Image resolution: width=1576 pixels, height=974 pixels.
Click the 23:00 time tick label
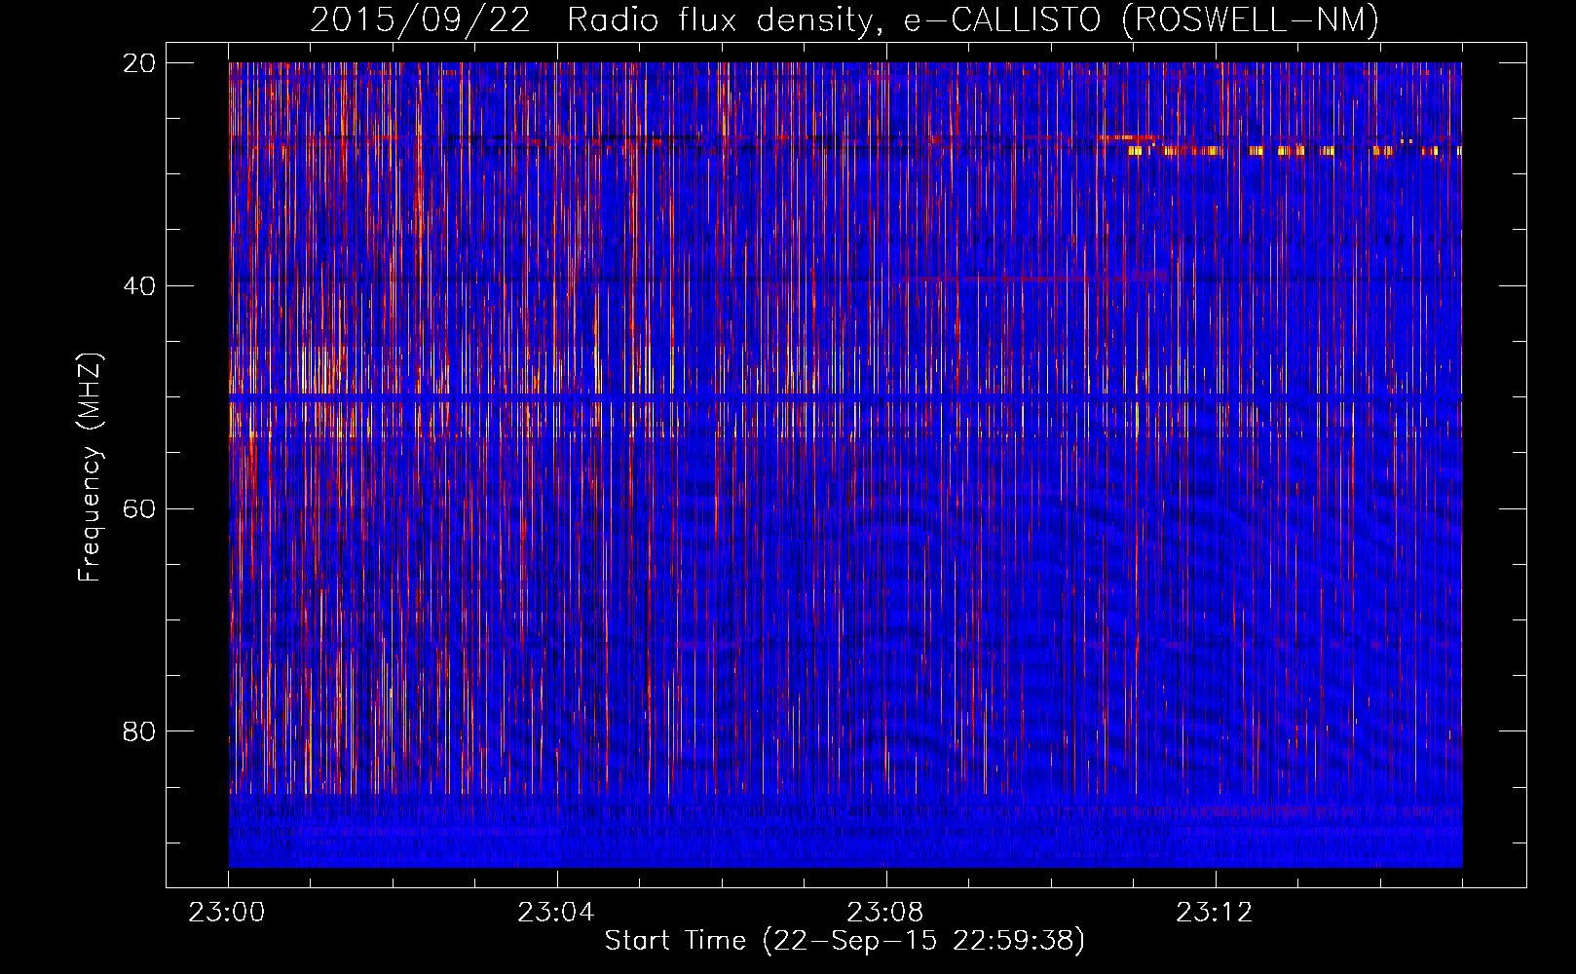pyautogui.click(x=227, y=913)
